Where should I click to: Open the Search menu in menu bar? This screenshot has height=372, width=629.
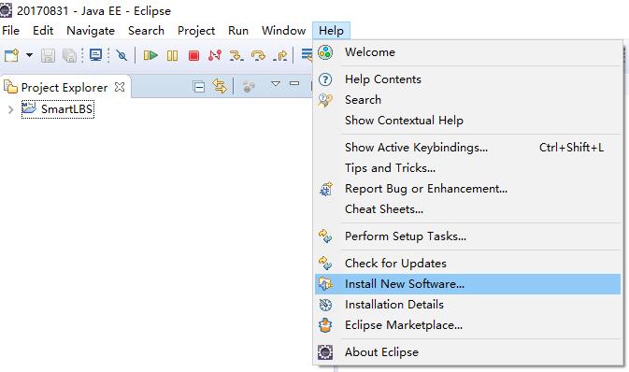(x=146, y=31)
